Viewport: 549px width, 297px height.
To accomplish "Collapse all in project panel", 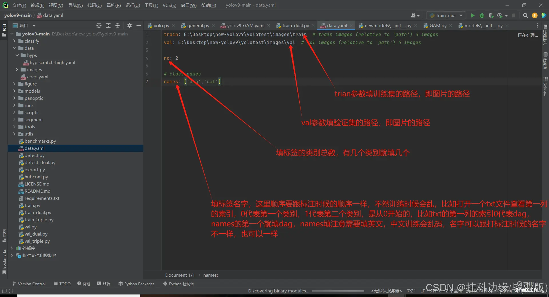I will pyautogui.click(x=118, y=25).
